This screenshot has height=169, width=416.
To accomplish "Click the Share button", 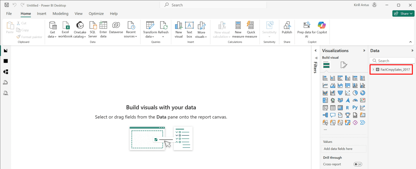I will click(403, 13).
